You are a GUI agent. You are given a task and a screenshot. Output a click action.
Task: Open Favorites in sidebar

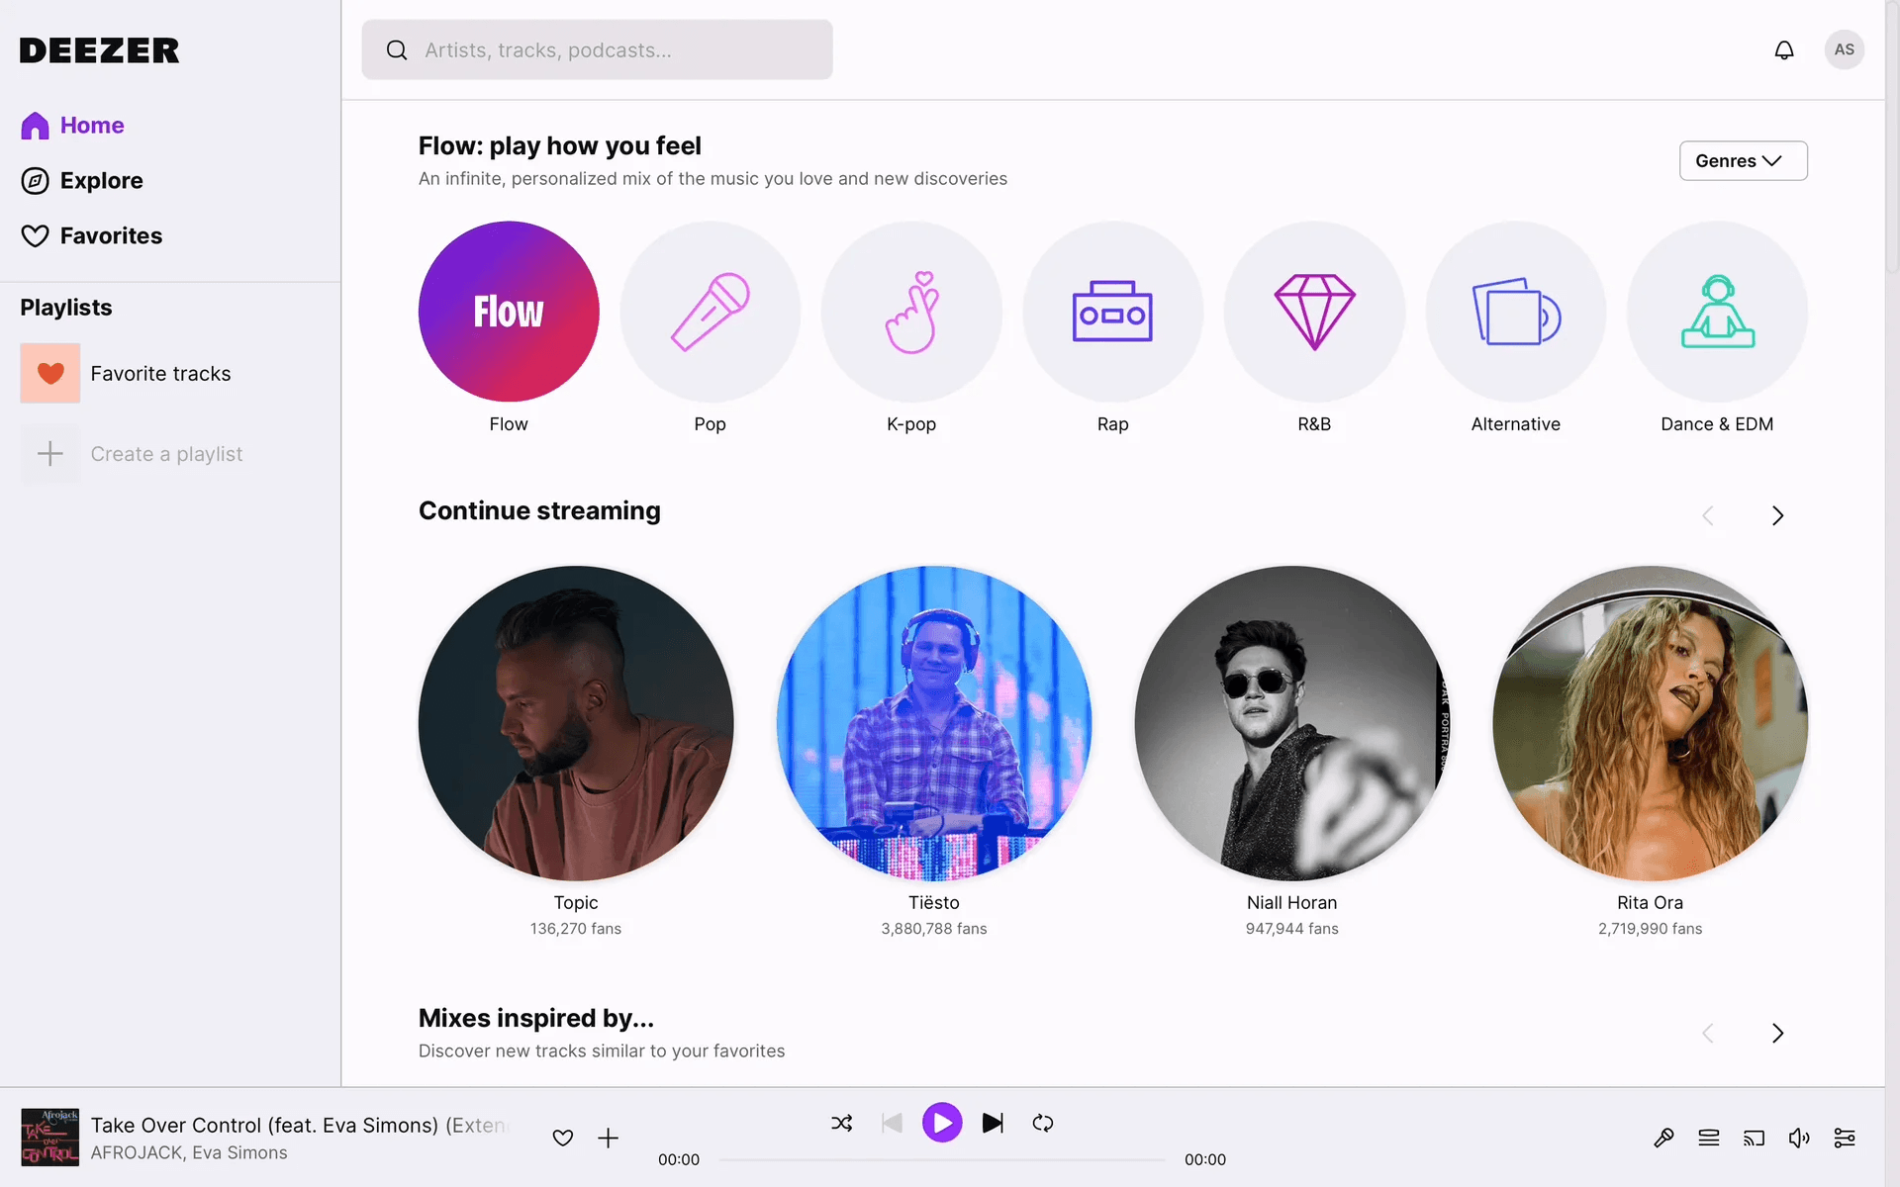(111, 236)
